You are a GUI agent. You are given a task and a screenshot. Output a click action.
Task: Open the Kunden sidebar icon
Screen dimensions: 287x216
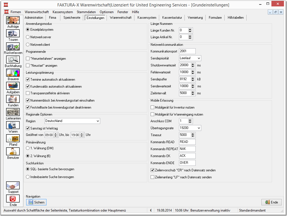[13, 99]
